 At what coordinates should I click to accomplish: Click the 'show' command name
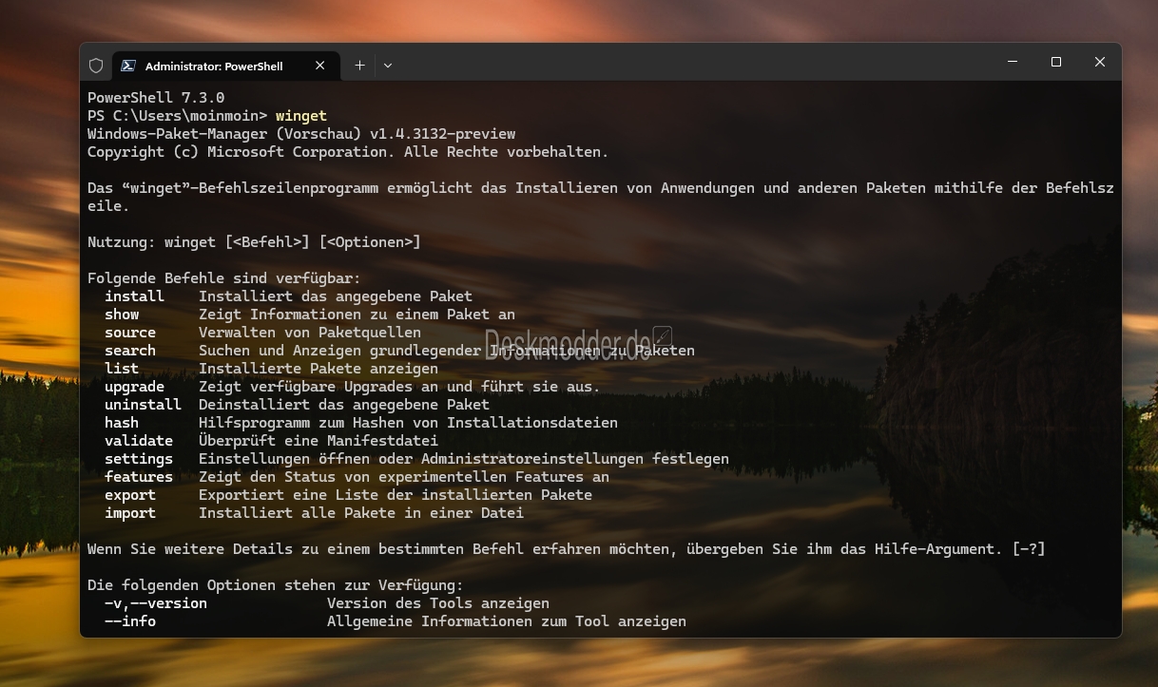coord(122,315)
